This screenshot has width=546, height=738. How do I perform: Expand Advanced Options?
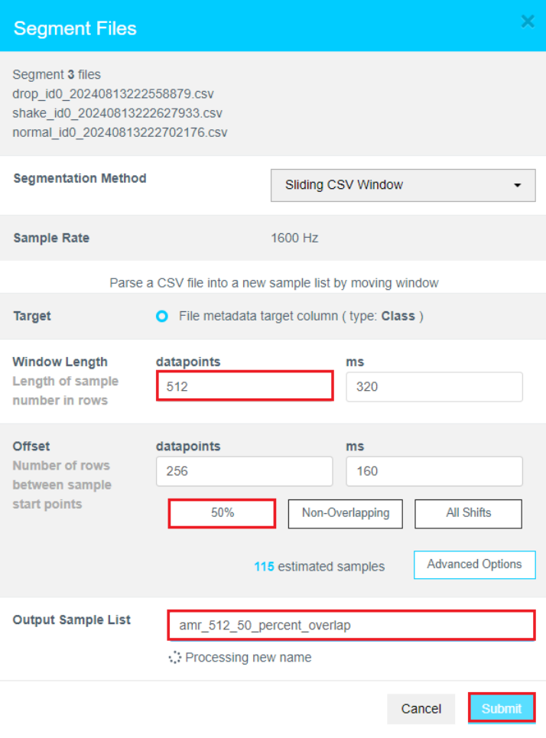click(474, 564)
